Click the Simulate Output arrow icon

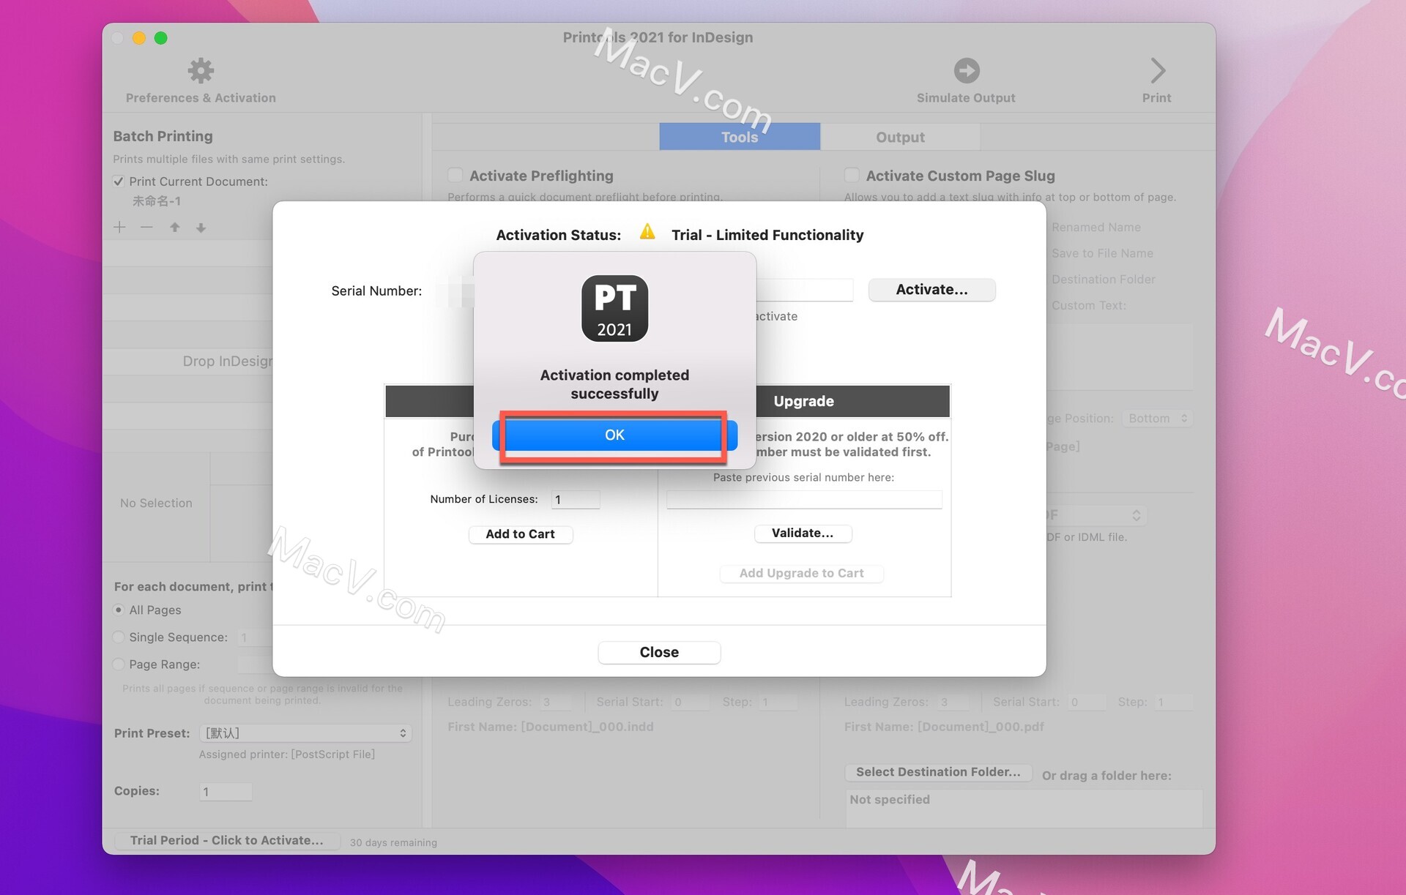click(966, 71)
